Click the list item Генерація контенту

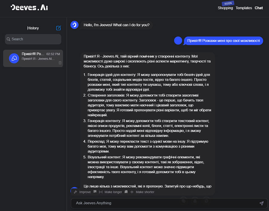click(148, 128)
